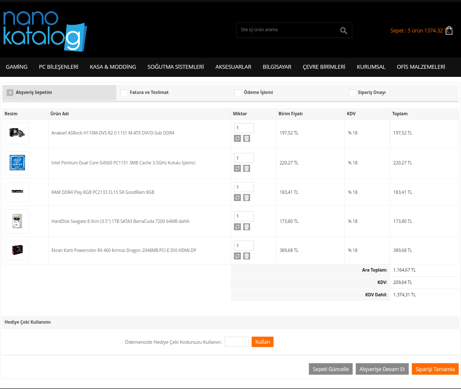Open the ÇEVRE BİRİMLERİ menu
461x389 pixels.
pos(324,67)
